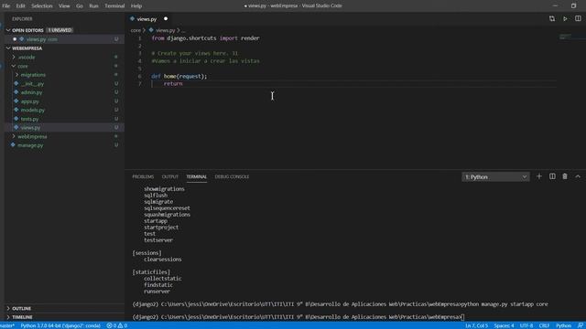Click the manage.py Python file icon
Screen dimensions: 586x329
click(13, 144)
